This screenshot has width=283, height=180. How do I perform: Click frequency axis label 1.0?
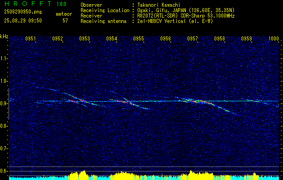(x=3, y=81)
